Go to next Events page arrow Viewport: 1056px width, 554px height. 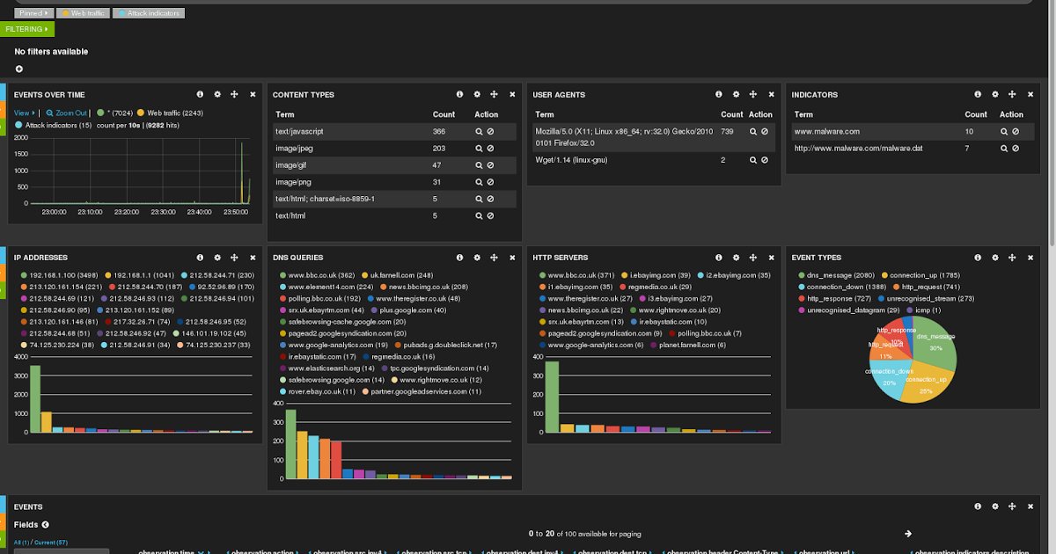pyautogui.click(x=908, y=533)
